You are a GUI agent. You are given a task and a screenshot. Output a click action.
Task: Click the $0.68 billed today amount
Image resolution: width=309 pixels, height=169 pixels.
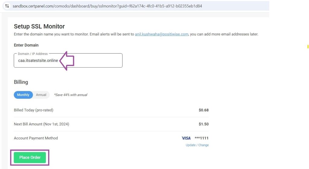tap(204, 110)
